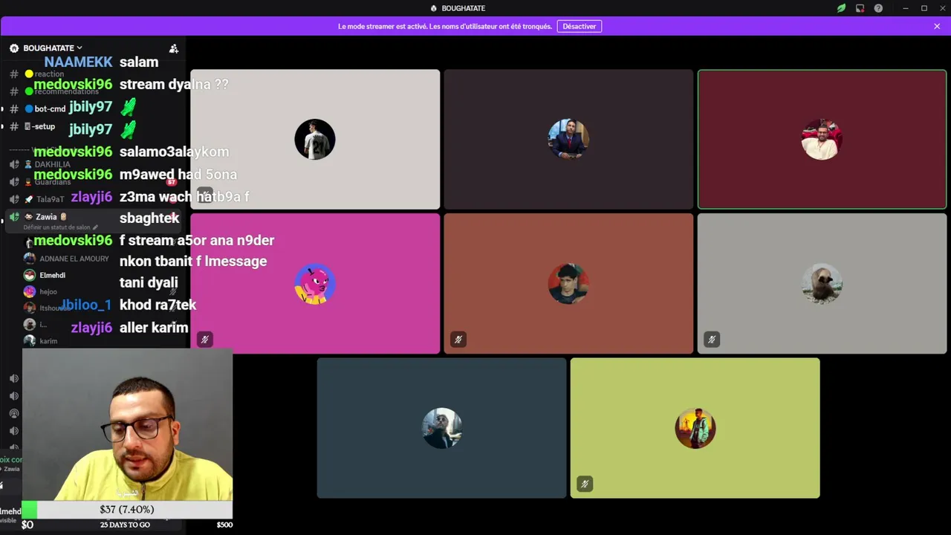Select voice user Elmehdi in Zawia
Viewport: 951px width, 535px height.
52,275
